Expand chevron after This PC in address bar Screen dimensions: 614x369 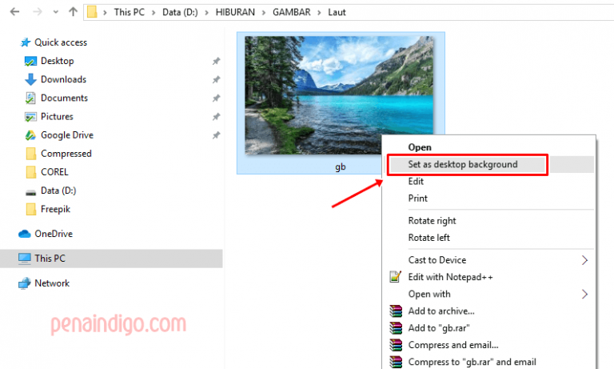tap(153, 13)
